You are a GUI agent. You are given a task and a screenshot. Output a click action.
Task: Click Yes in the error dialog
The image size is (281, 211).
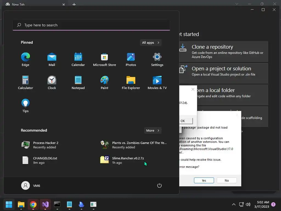(x=204, y=181)
